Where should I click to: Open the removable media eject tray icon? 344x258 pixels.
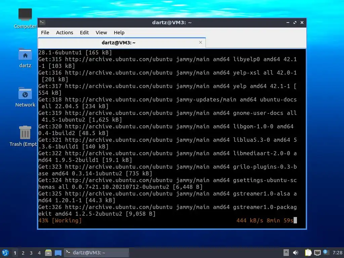click(x=286, y=253)
